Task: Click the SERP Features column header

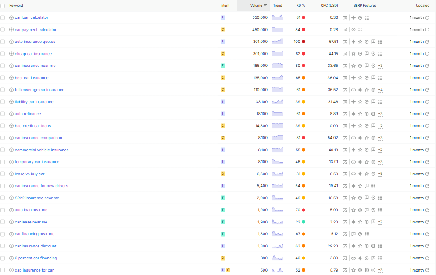Action: tap(365, 6)
